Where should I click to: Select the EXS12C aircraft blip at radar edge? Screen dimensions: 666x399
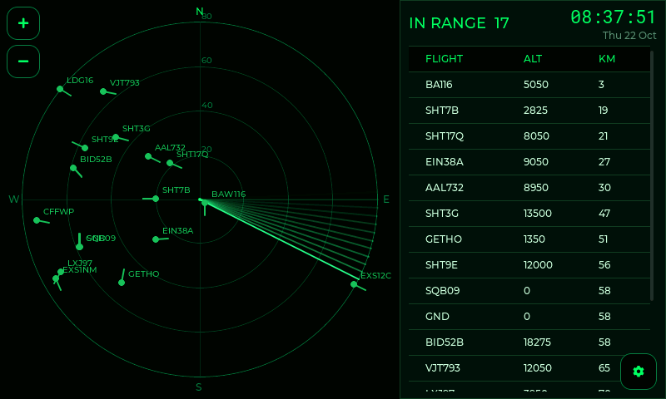pyautogui.click(x=354, y=284)
